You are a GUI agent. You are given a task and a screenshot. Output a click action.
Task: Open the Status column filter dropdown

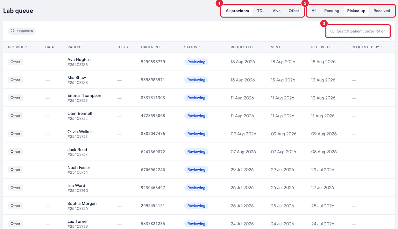point(200,47)
